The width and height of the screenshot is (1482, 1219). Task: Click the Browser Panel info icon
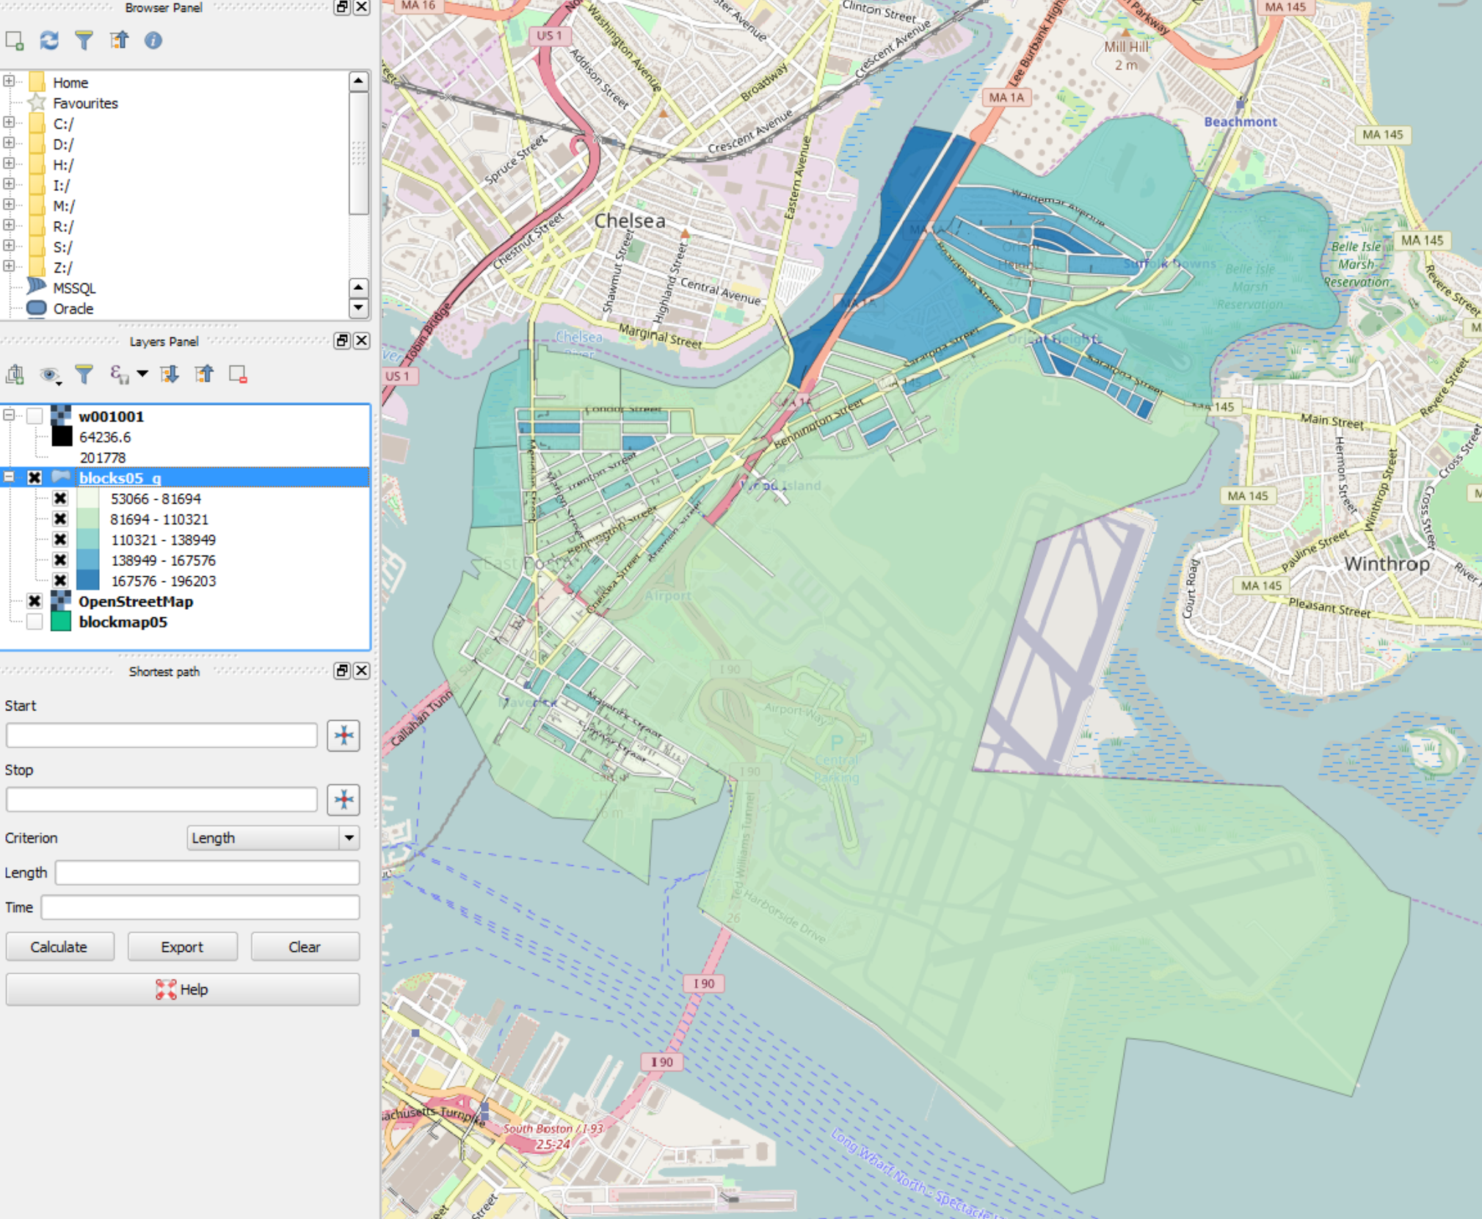153,40
